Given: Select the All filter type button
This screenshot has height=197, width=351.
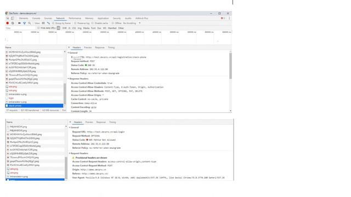Looking at the screenshot, I should [x=59, y=28].
